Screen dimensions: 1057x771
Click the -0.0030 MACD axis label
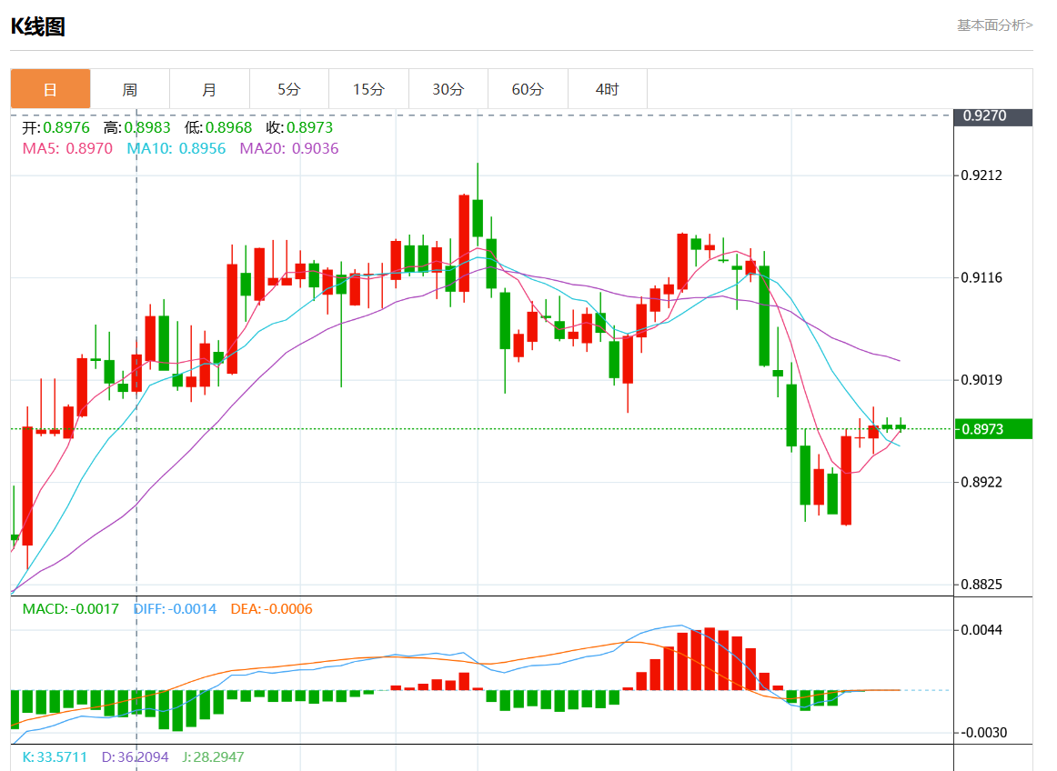click(982, 733)
